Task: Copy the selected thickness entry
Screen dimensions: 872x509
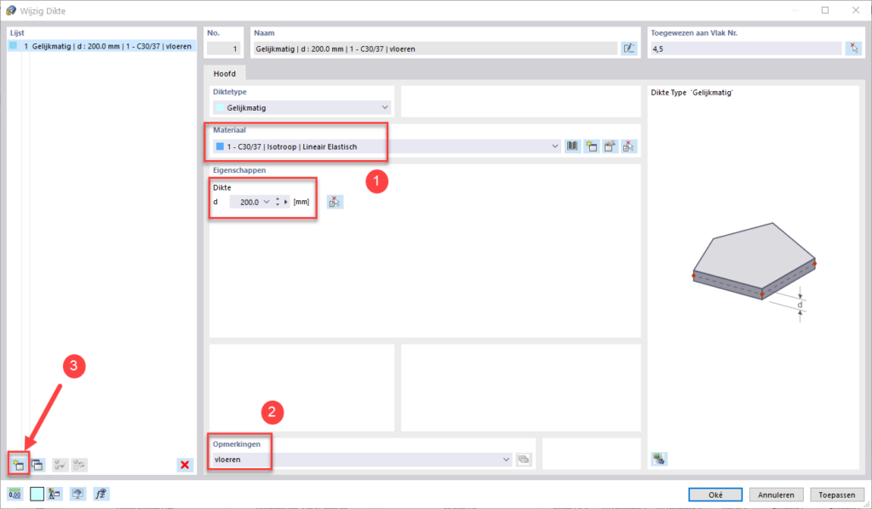Action: click(37, 464)
